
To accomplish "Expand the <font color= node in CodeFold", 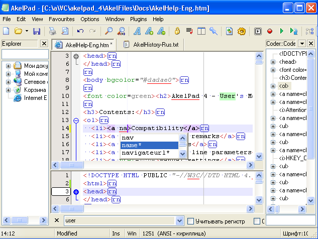I will pyautogui.click(x=273, y=70).
